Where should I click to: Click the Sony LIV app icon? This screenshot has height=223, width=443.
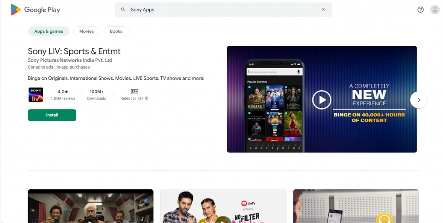click(35, 95)
